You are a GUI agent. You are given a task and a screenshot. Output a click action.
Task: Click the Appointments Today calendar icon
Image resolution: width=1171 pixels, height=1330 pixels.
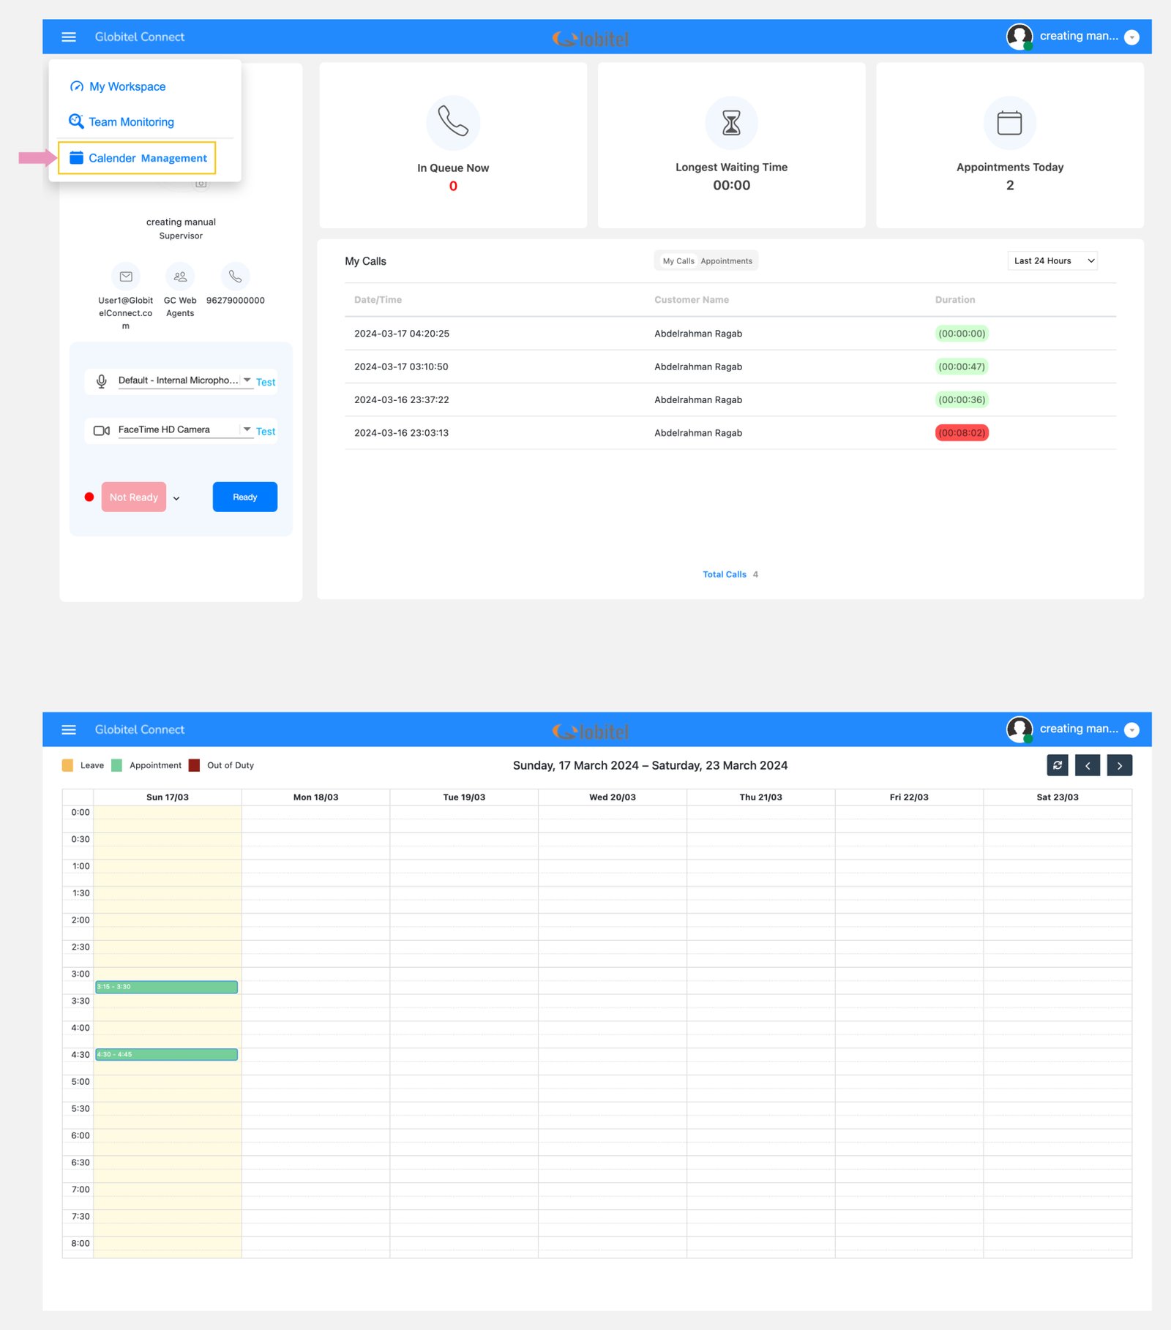tap(1009, 122)
